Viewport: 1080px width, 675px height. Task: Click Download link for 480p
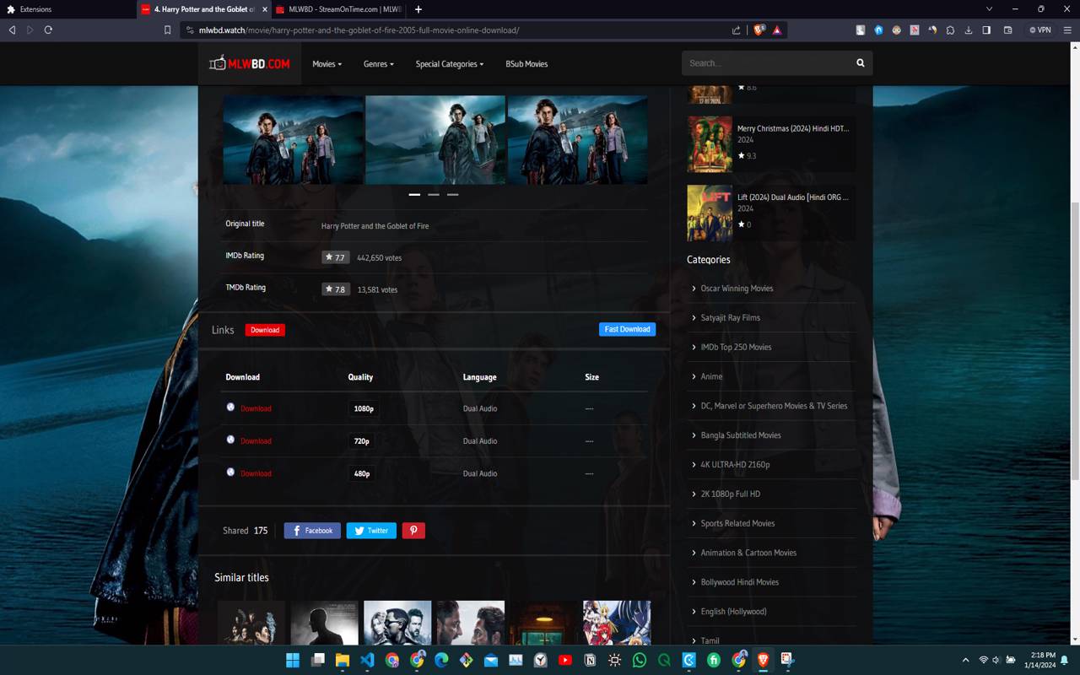click(256, 473)
